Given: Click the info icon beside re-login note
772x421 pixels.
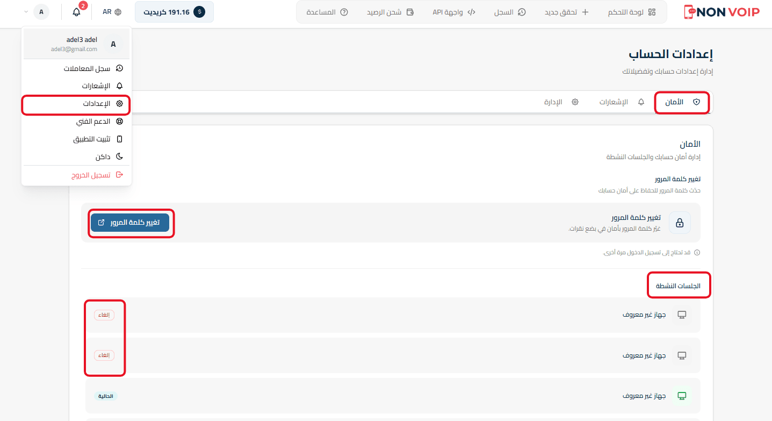Looking at the screenshot, I should (x=697, y=253).
